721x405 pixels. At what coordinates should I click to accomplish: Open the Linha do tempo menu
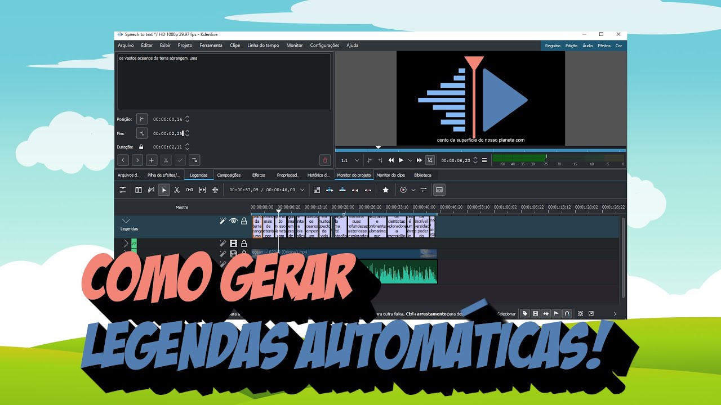click(263, 45)
